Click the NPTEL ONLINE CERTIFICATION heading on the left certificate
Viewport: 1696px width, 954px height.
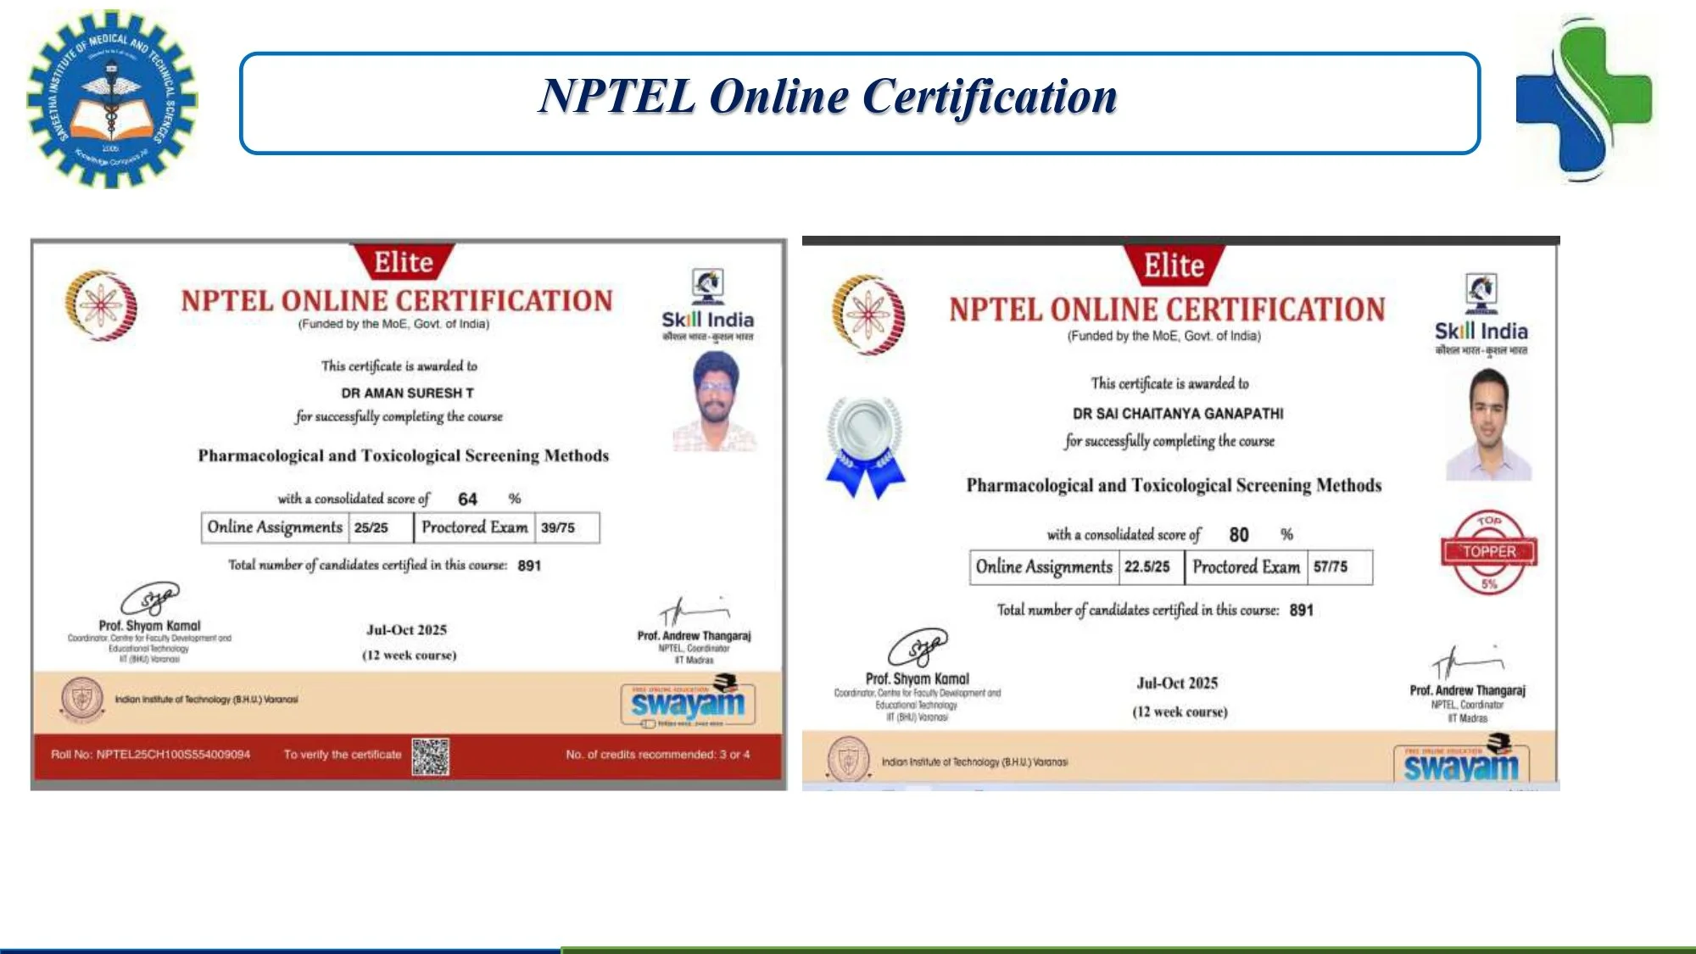(x=396, y=300)
